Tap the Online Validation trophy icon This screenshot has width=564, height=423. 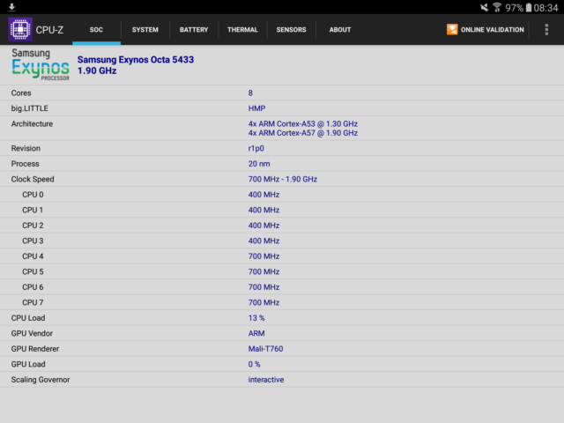452,29
